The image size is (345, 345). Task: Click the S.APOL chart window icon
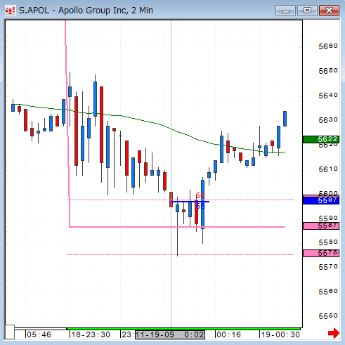click(10, 11)
